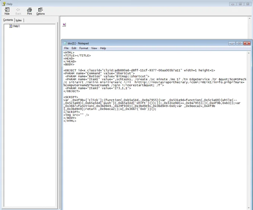Open the Options toolbar menu in Help

[40, 11]
